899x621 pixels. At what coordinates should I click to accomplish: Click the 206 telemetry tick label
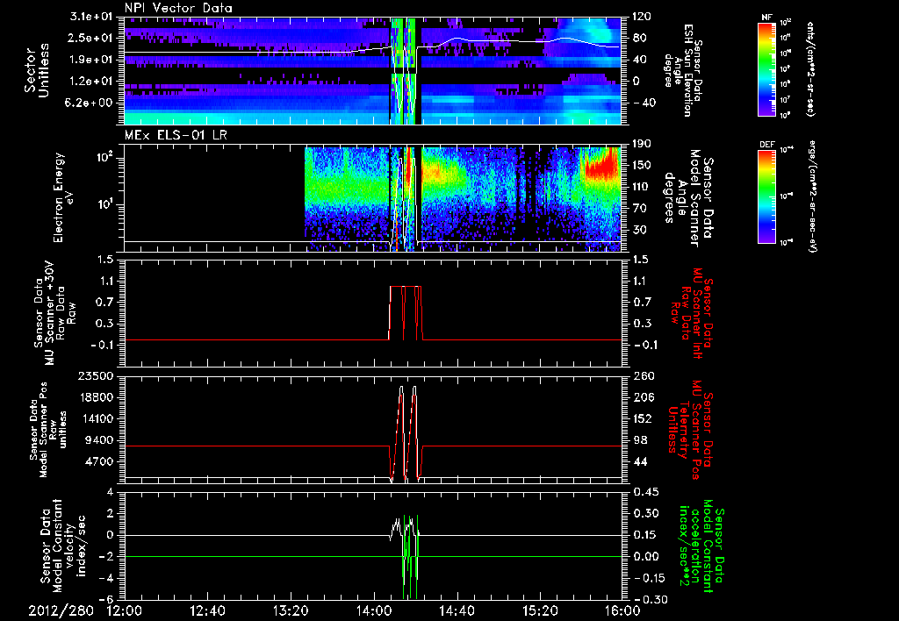click(643, 397)
